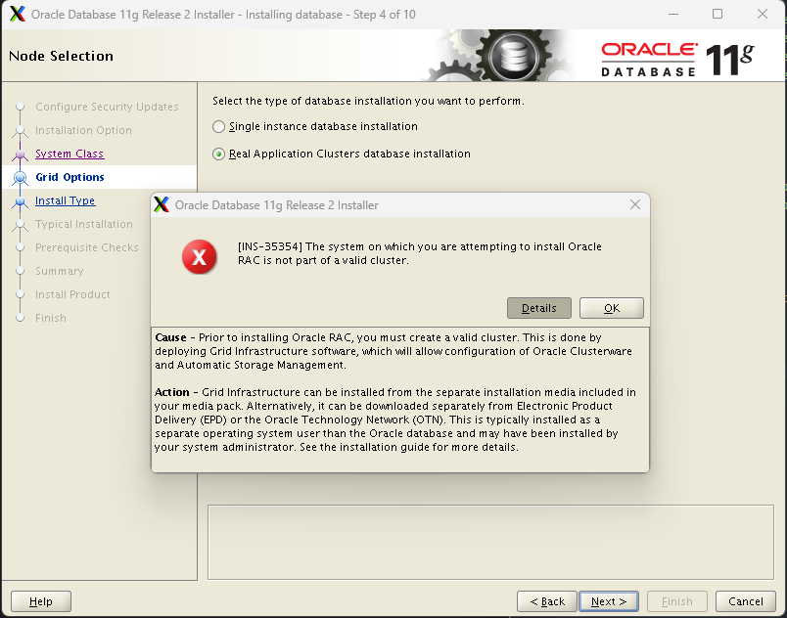Screen dimensions: 787x618
Task: Click the X logo in dialog title bar
Action: [162, 204]
